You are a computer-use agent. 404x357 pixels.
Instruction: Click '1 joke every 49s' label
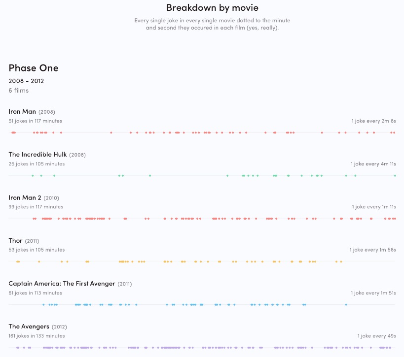pos(376,336)
